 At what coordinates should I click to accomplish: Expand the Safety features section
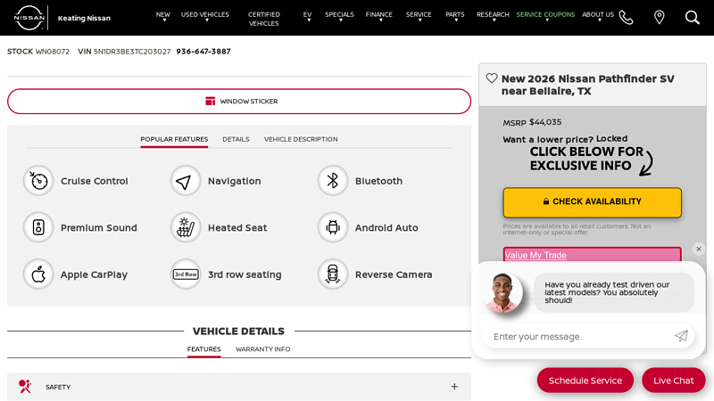click(x=453, y=387)
